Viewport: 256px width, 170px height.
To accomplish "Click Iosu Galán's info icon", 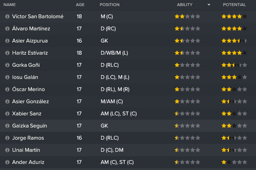I will (7, 77).
